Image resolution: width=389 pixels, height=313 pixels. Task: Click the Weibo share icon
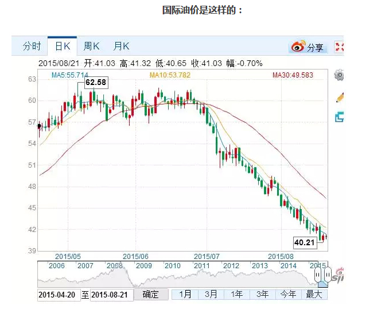click(x=298, y=47)
